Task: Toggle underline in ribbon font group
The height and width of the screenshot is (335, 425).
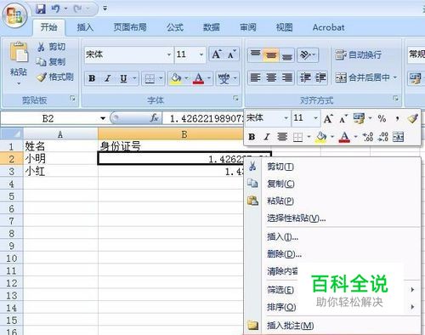Action: tap(123, 78)
